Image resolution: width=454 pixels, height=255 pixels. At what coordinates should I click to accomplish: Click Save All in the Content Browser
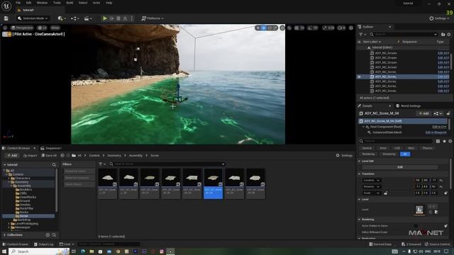coord(49,156)
